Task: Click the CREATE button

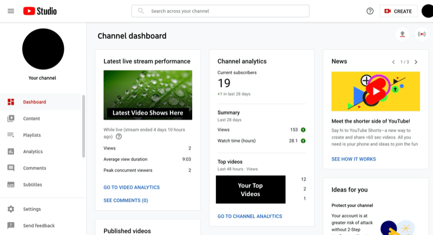Action: (398, 11)
